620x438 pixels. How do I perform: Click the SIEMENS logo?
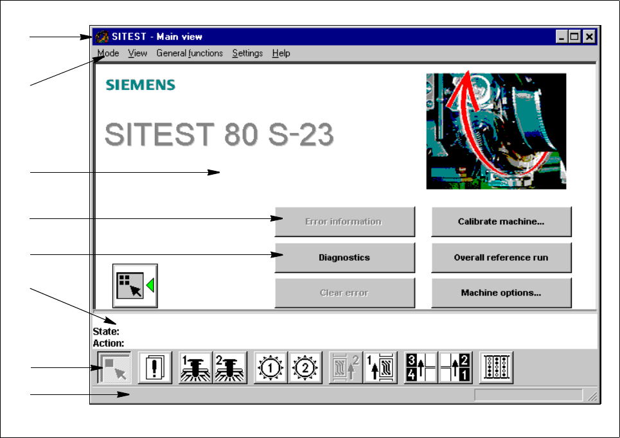point(140,85)
